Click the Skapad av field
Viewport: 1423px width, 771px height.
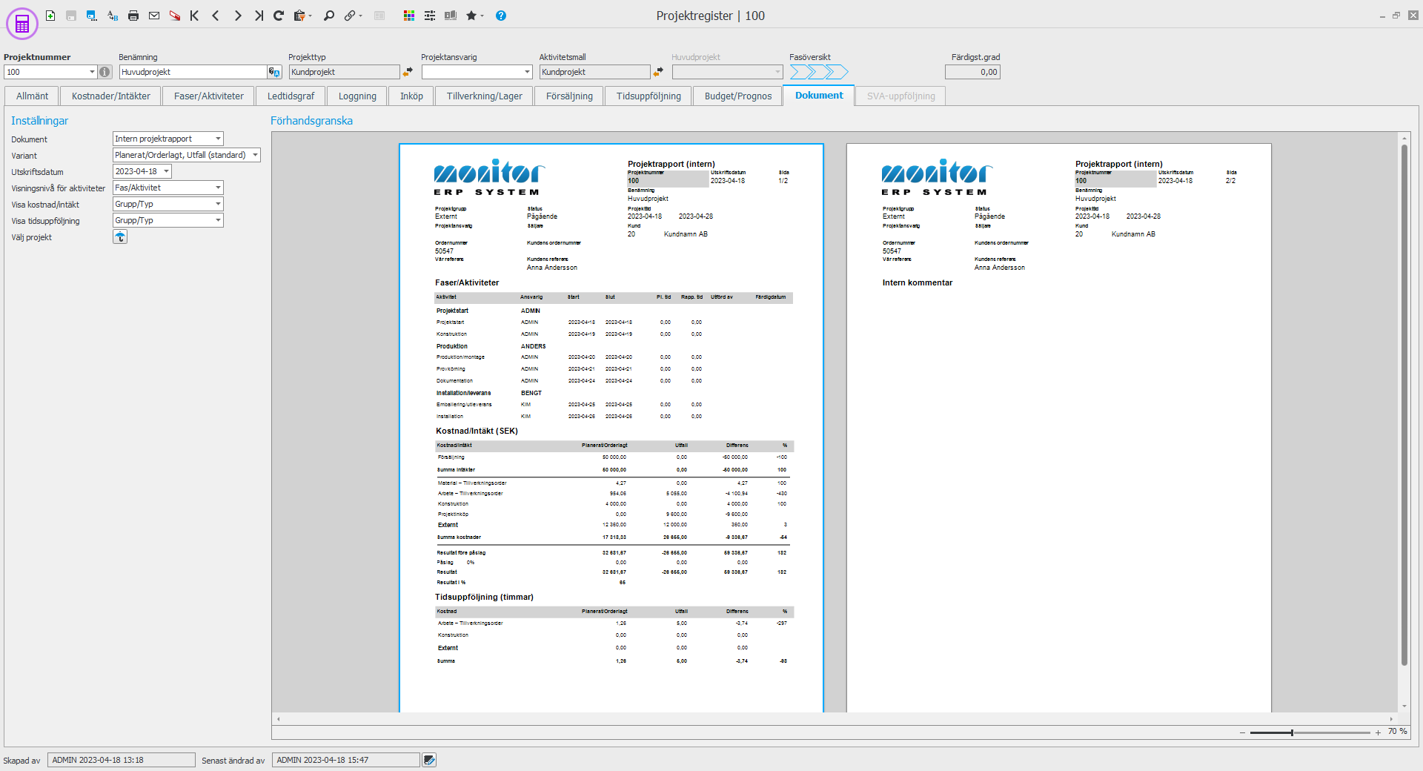click(122, 760)
